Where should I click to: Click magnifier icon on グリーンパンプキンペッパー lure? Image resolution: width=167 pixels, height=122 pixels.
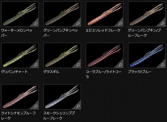point(78,24)
